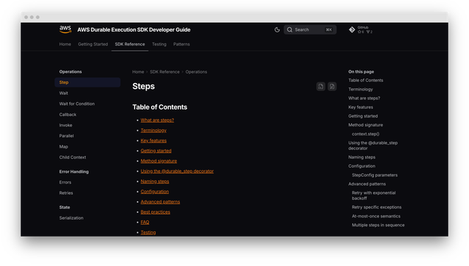Follow the FAQ contents link
The width and height of the screenshot is (469, 266).
(145, 222)
